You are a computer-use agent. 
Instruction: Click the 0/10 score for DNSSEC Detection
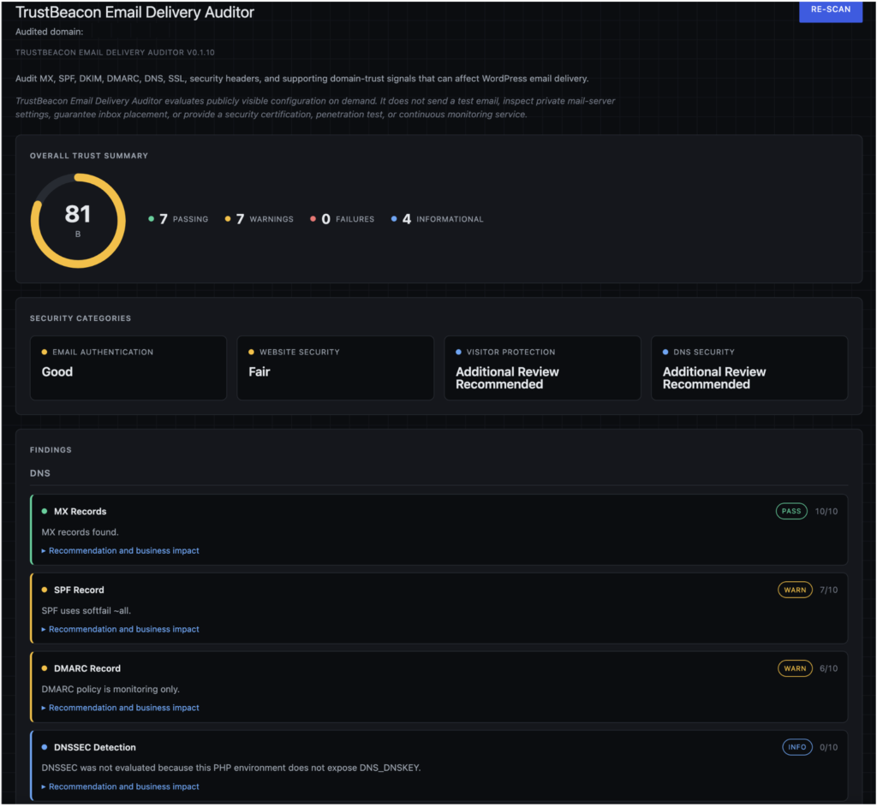(828, 747)
